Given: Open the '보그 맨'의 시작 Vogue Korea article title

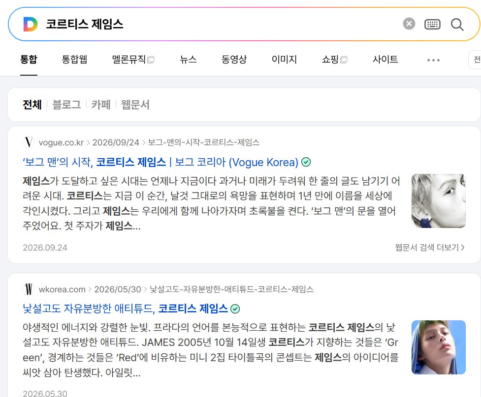Looking at the screenshot, I should (160, 162).
